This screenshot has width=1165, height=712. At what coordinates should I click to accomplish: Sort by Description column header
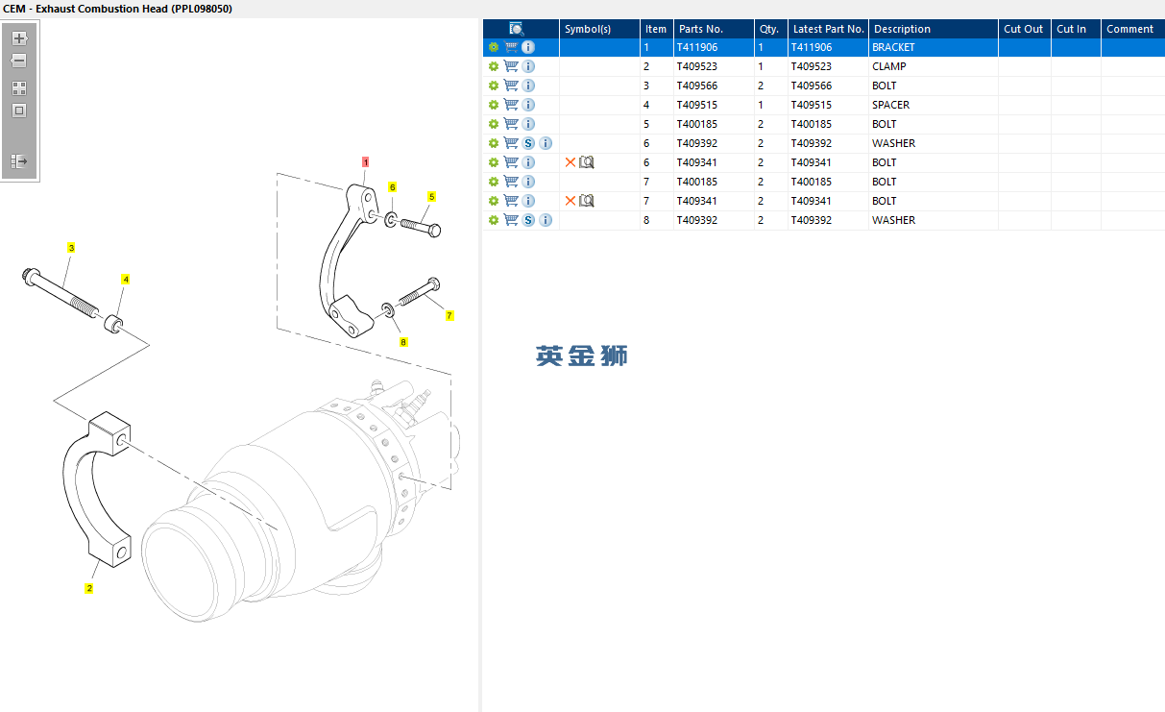tap(901, 29)
